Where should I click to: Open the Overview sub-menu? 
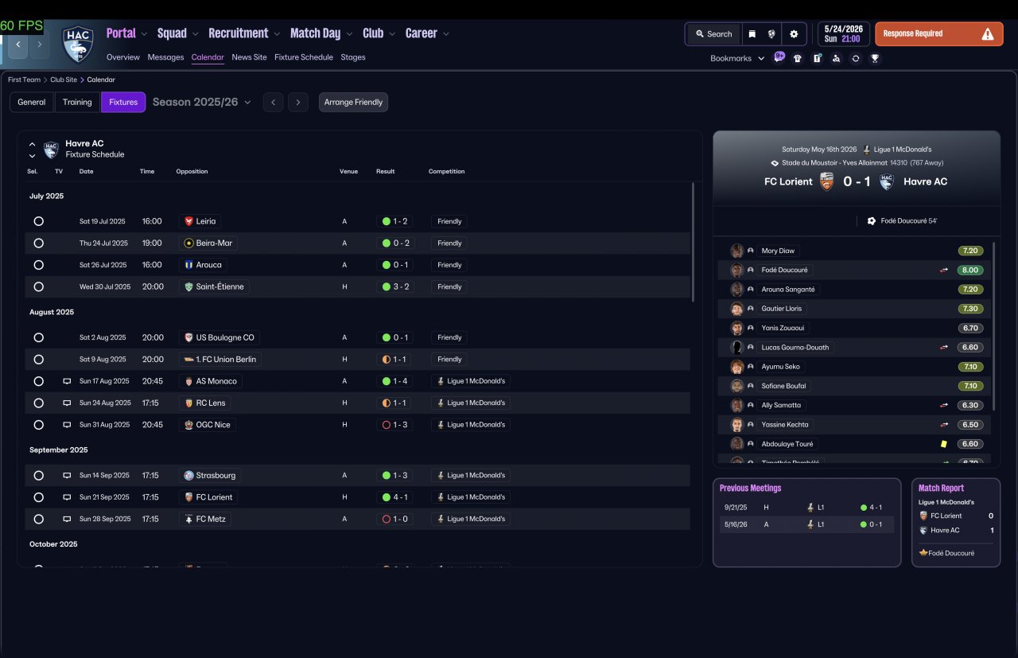coord(123,57)
